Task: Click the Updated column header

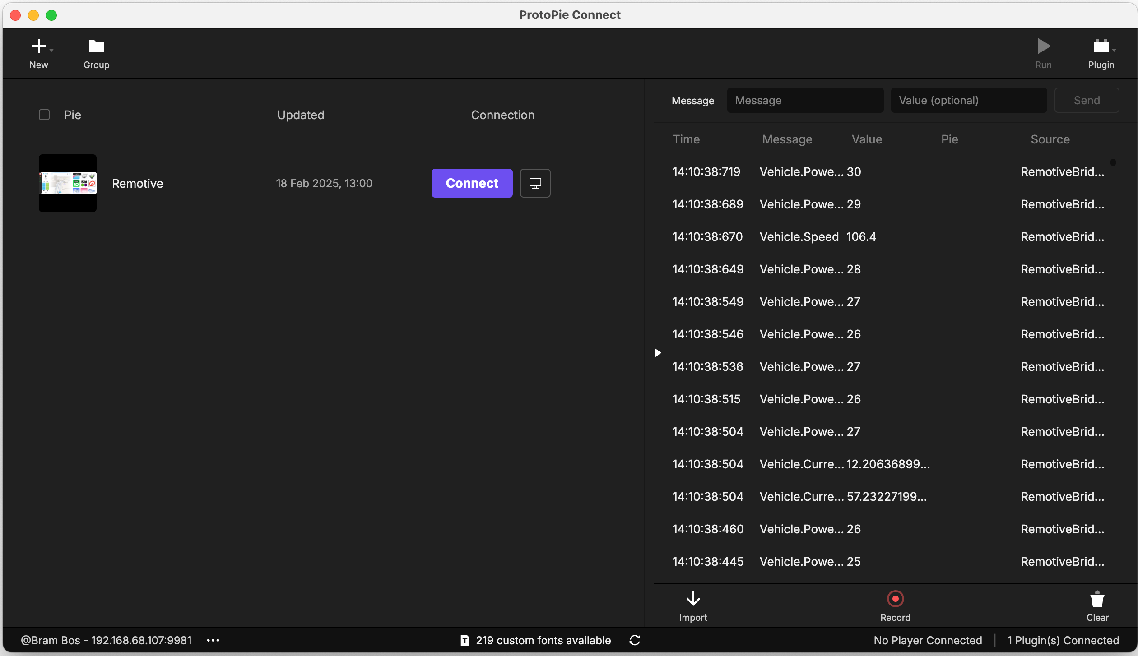Action: [x=301, y=115]
